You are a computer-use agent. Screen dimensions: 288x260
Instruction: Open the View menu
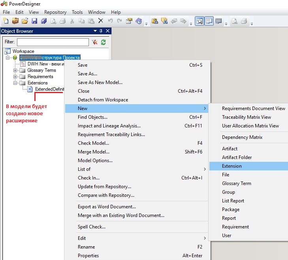click(x=34, y=12)
